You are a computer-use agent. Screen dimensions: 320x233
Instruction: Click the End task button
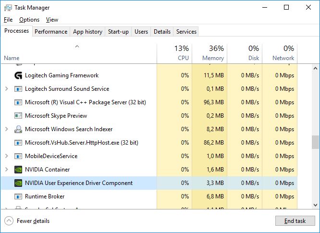(x=295, y=221)
